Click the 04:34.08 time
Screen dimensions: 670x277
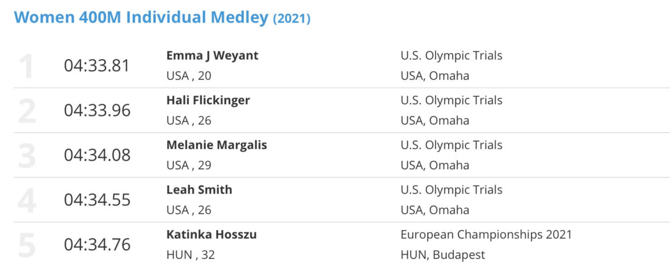[97, 155]
